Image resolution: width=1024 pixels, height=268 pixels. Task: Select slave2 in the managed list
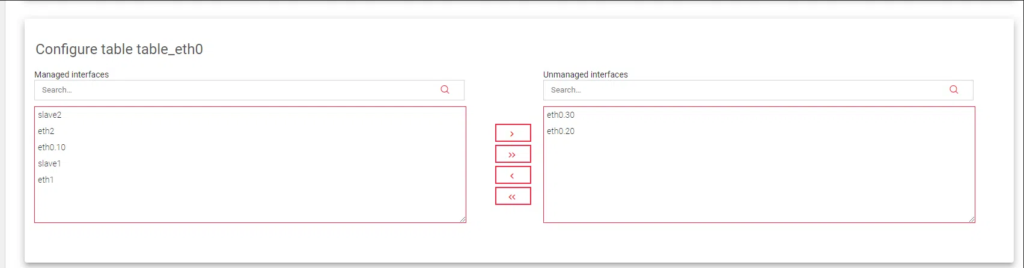[50, 115]
